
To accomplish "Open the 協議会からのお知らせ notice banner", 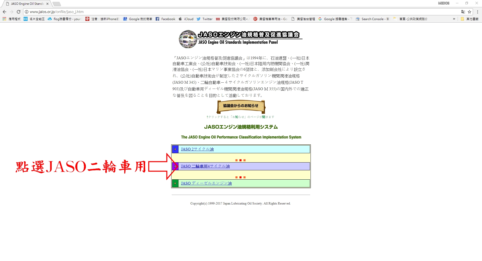I will [241, 107].
